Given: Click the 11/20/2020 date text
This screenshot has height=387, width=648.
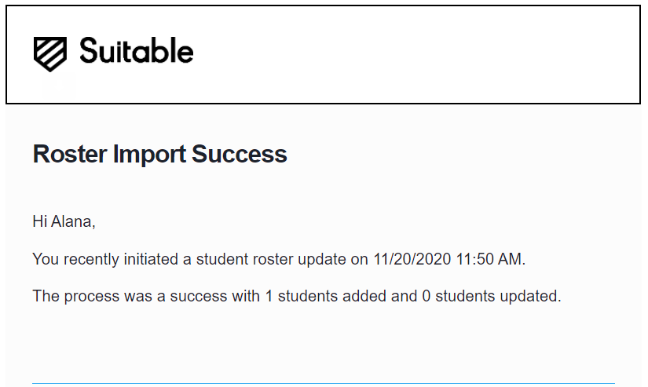Looking at the screenshot, I should (412, 259).
